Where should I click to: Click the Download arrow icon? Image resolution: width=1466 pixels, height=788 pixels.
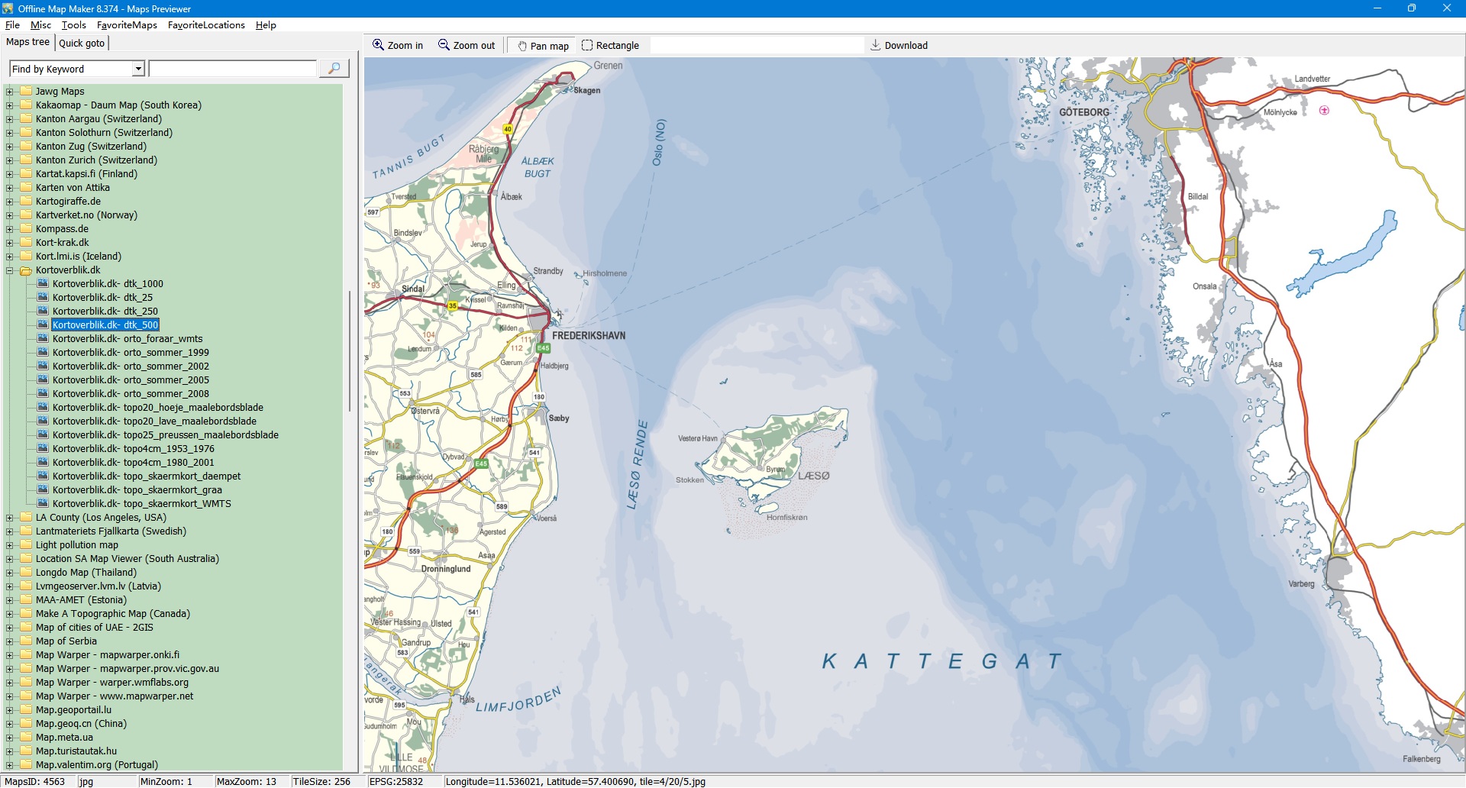(x=876, y=45)
